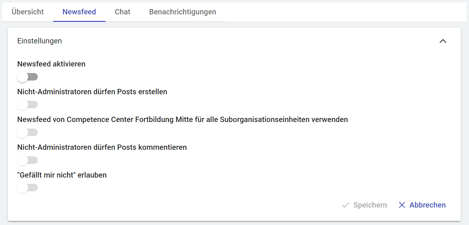Image resolution: width=469 pixels, height=225 pixels.
Task: Toggle Nicht-Administratoren dürfen Posts erstellen
Action: pyautogui.click(x=27, y=105)
